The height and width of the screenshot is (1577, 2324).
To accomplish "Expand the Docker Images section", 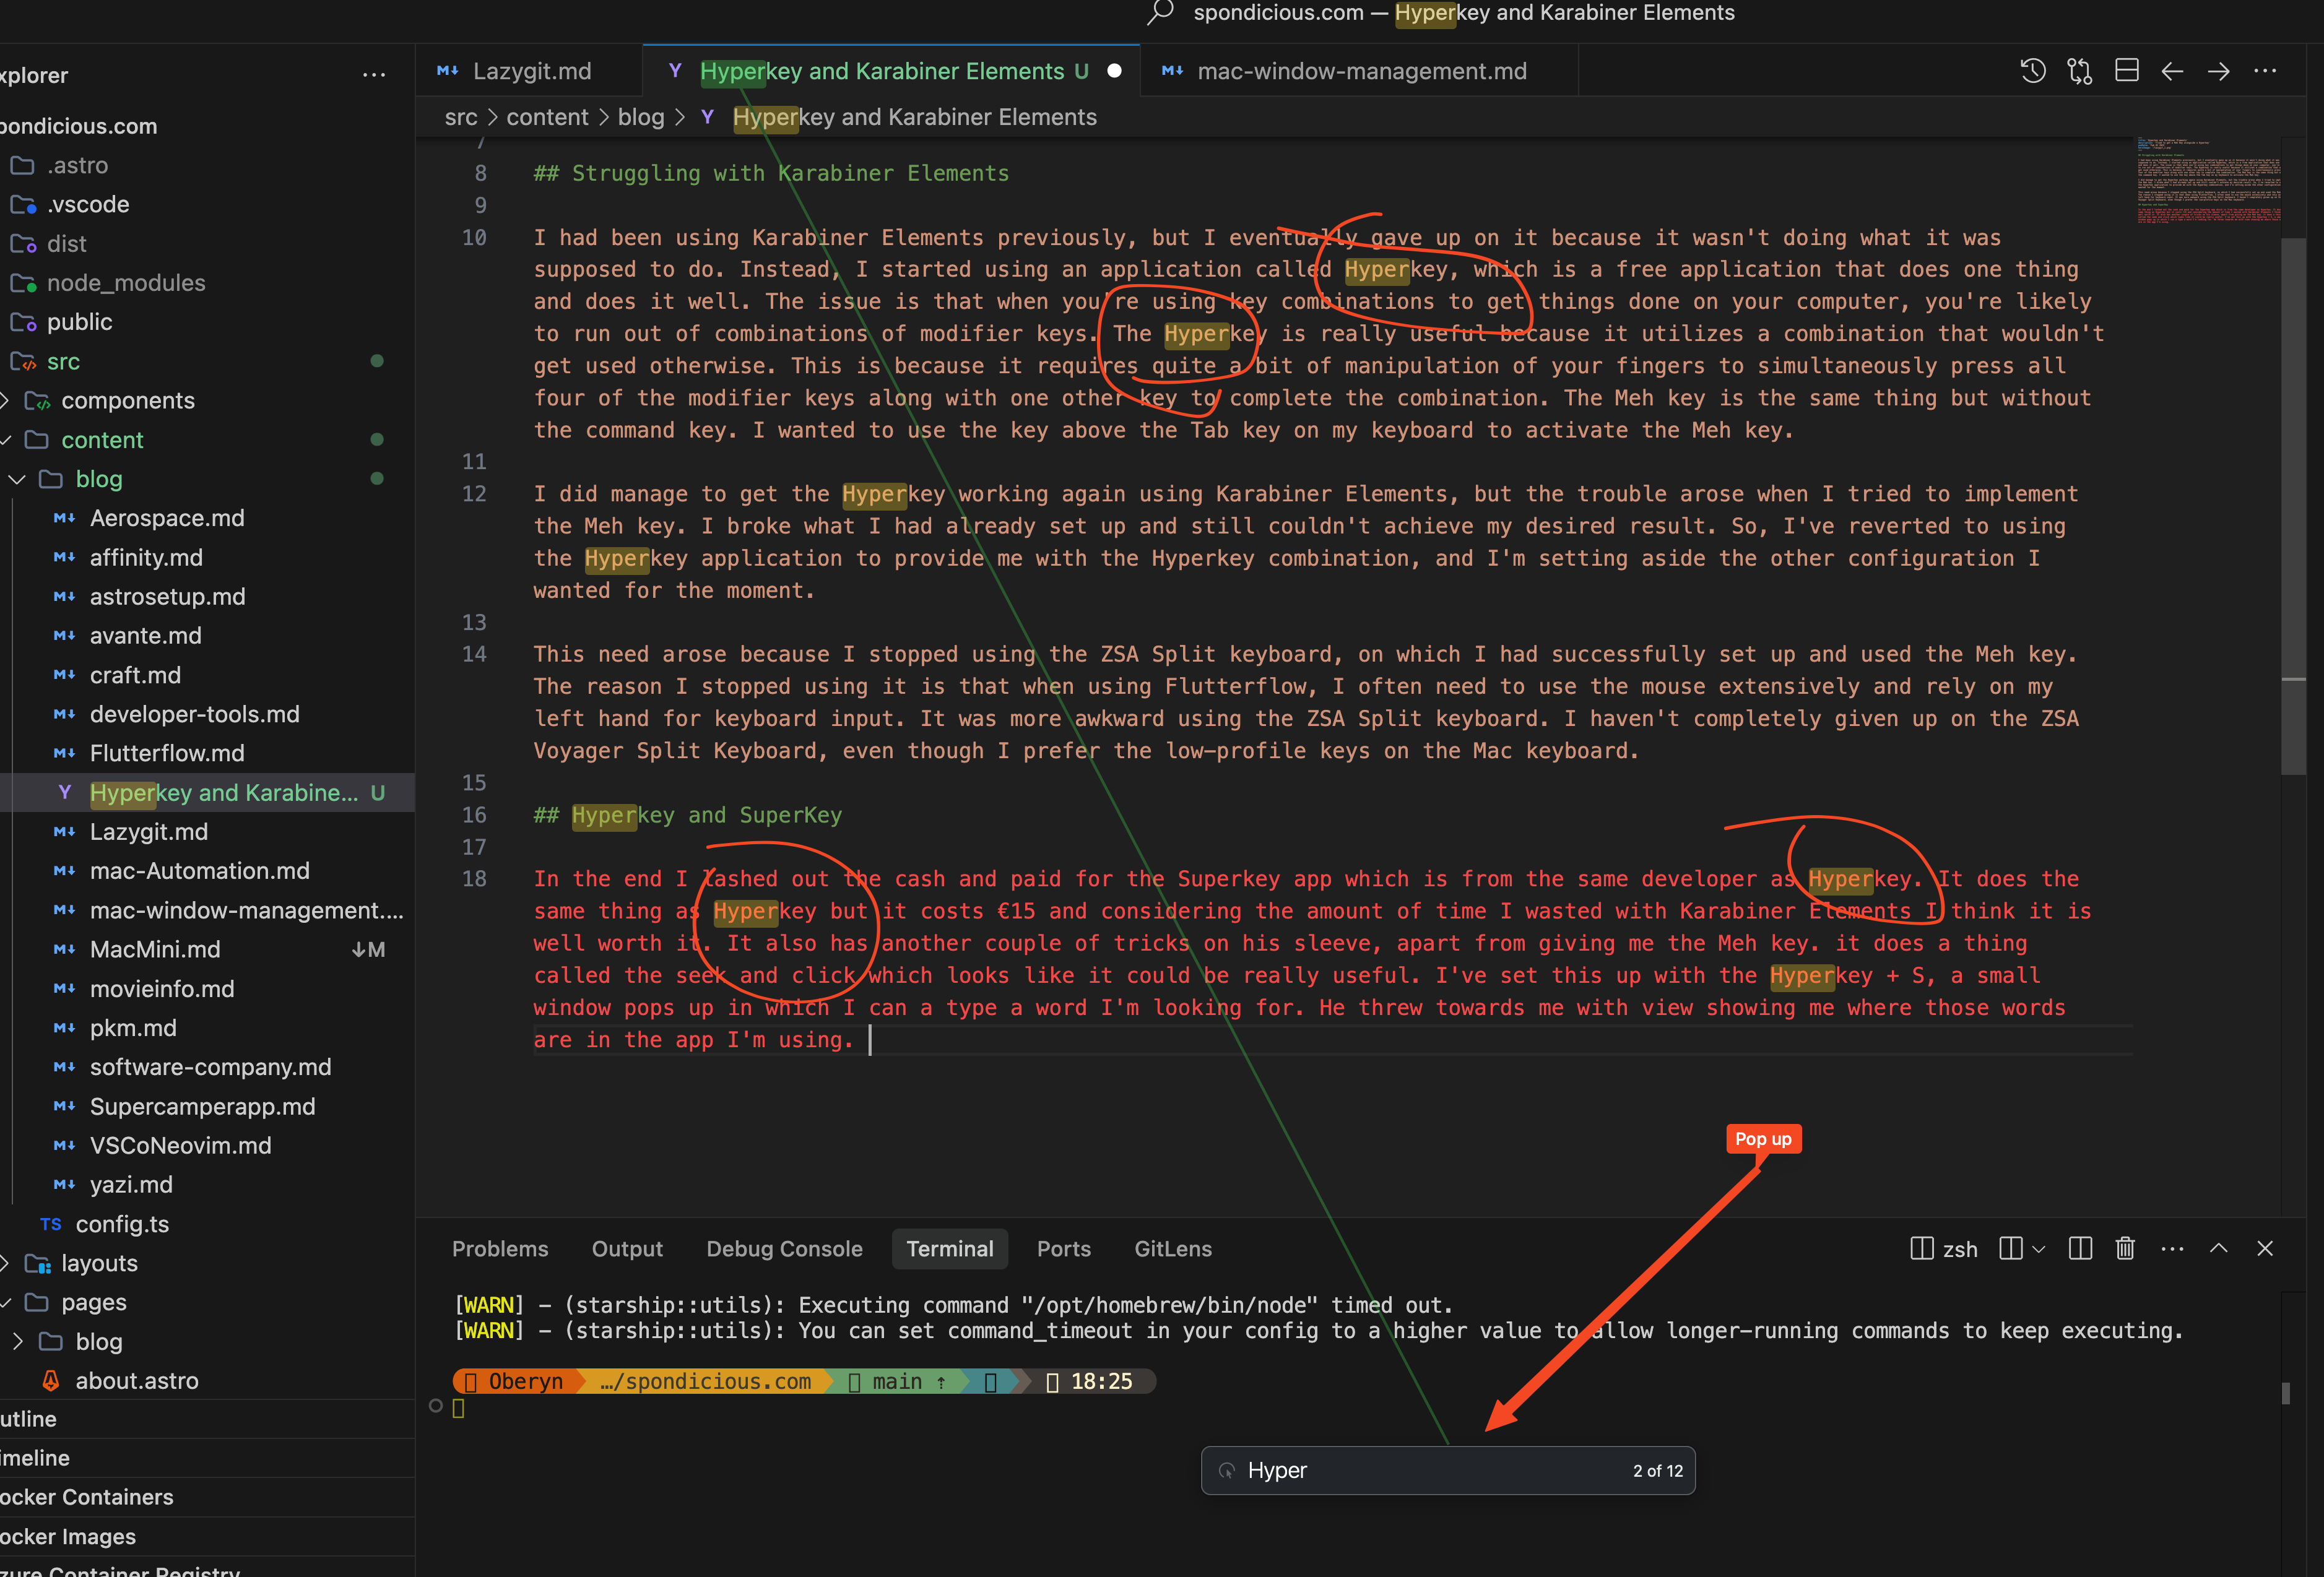I will (x=207, y=1536).
